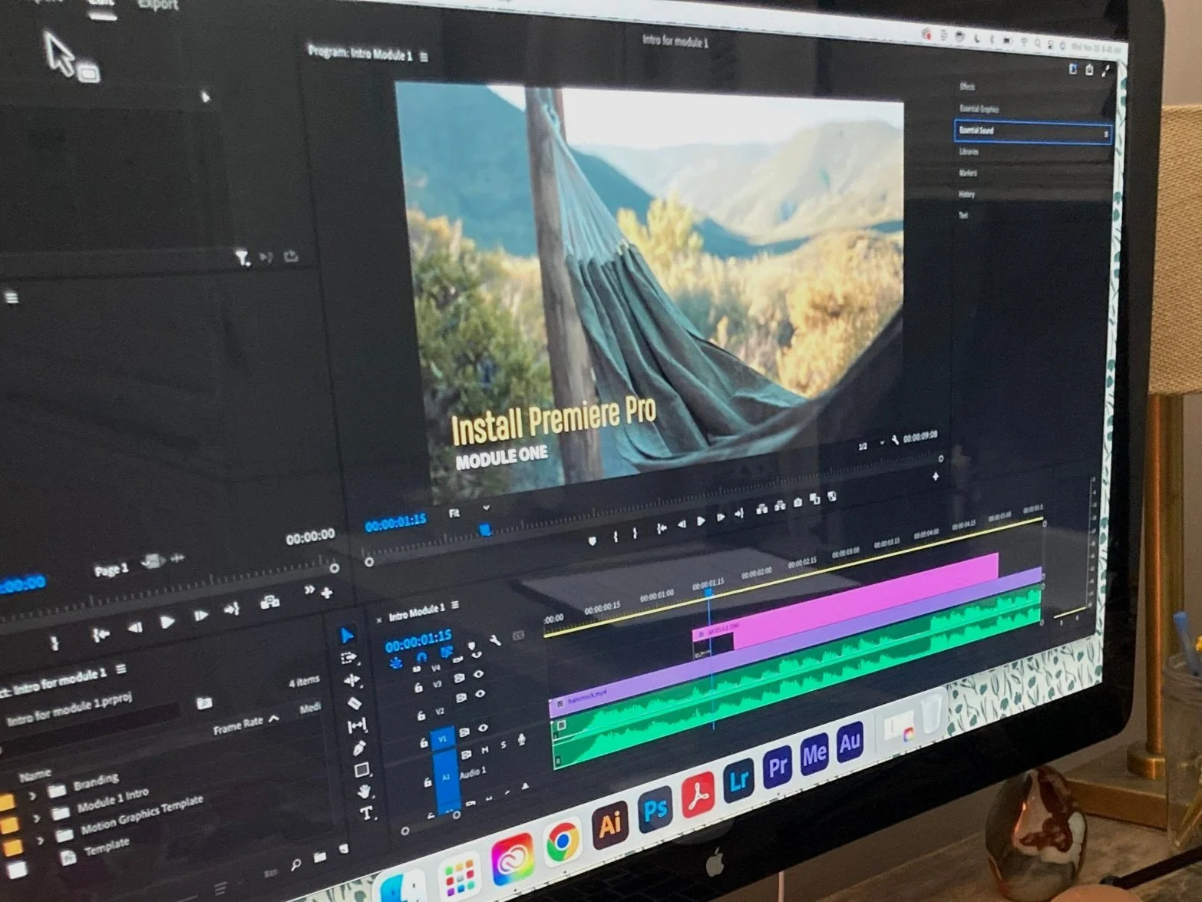Toggle V3 track output eye
This screenshot has height=902, width=1202.
[x=479, y=674]
